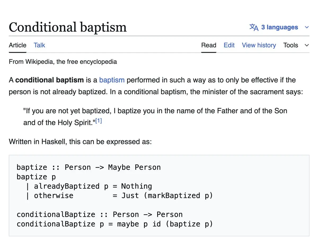Select the Read view tab
Image resolution: width=318 pixels, height=244 pixels.
(209, 45)
